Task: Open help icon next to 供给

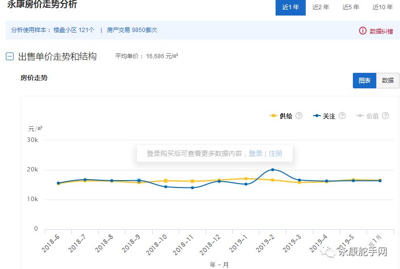Action: pyautogui.click(x=299, y=116)
